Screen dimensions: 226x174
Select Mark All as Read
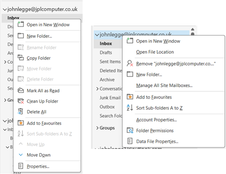pyautogui.click(x=47, y=91)
